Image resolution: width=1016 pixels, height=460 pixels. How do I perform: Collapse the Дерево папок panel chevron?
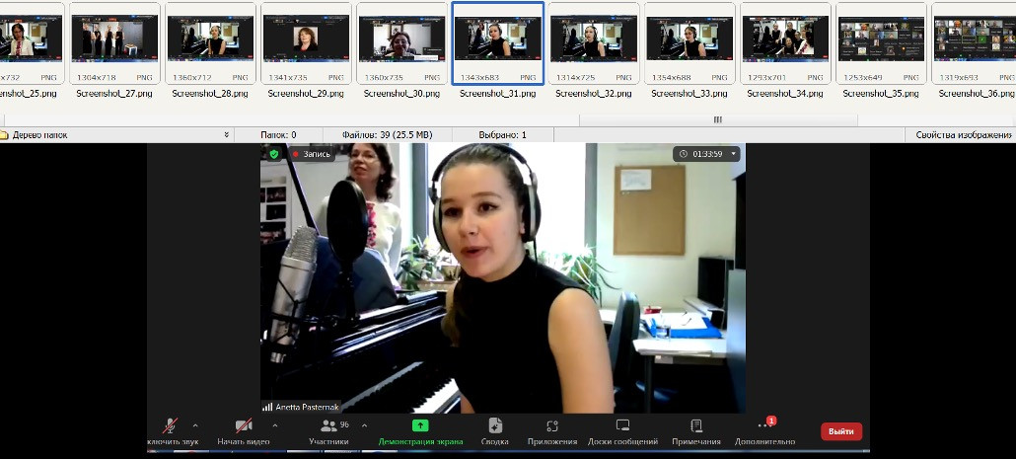pyautogui.click(x=226, y=135)
